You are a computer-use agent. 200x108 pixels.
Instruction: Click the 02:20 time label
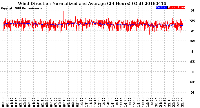coord(21,102)
